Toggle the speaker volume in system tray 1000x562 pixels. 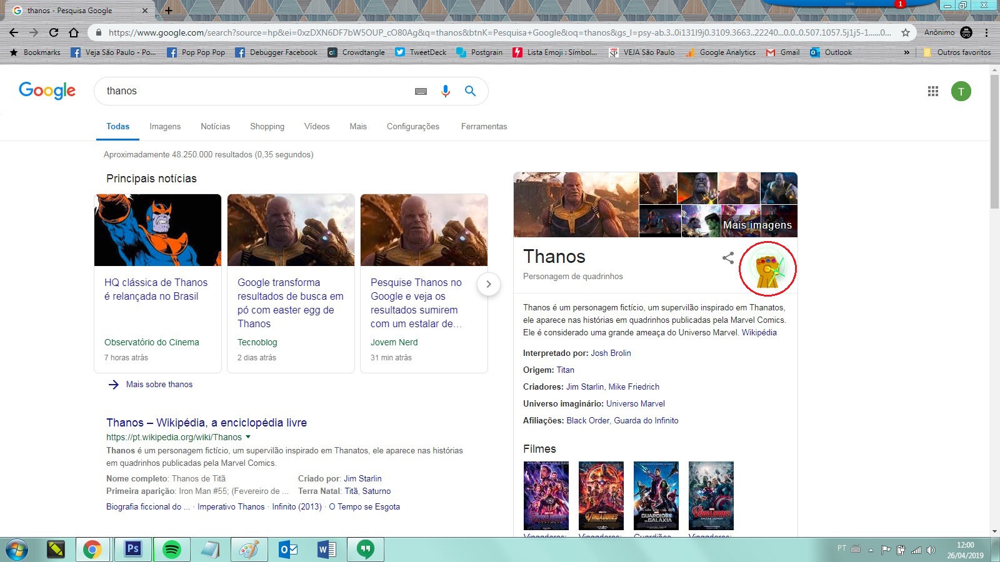coord(931,551)
